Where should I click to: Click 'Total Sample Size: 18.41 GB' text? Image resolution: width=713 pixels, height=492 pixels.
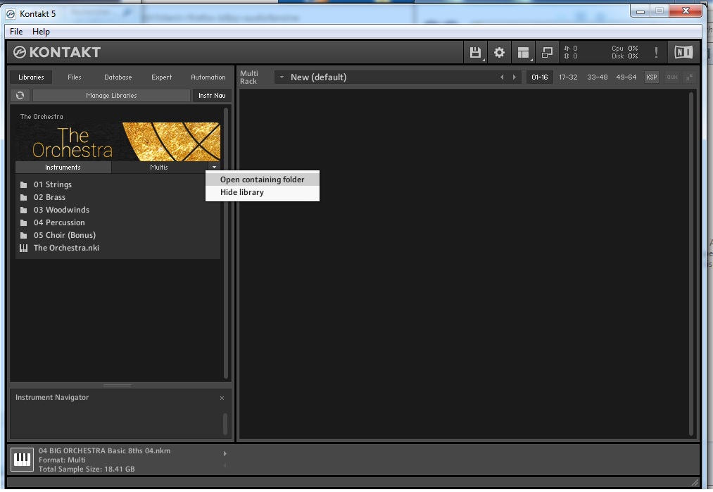point(87,469)
